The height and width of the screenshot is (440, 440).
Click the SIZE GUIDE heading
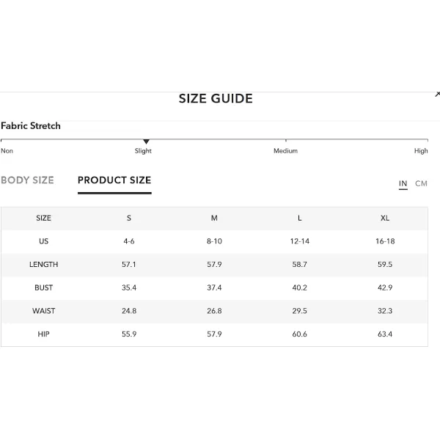point(216,99)
